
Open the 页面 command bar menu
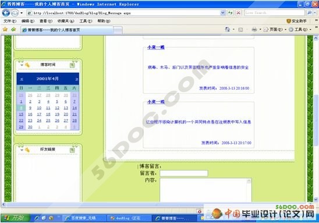click(x=275, y=30)
